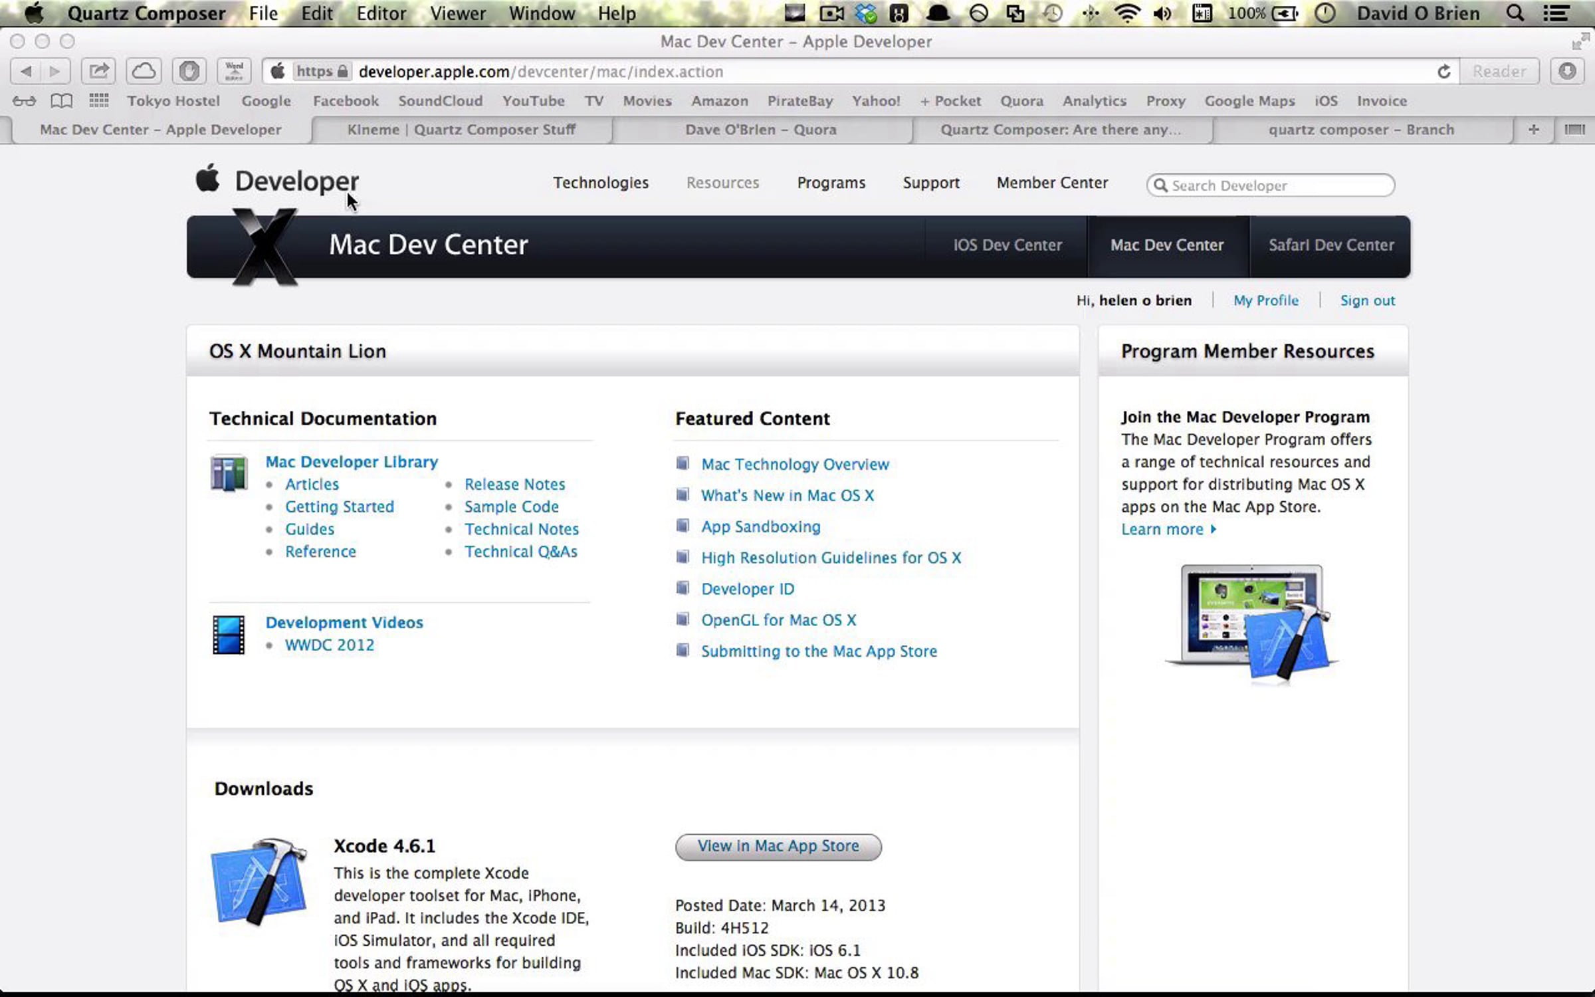Open the Window menu
Screen dimensions: 1595x997
pyautogui.click(x=542, y=13)
